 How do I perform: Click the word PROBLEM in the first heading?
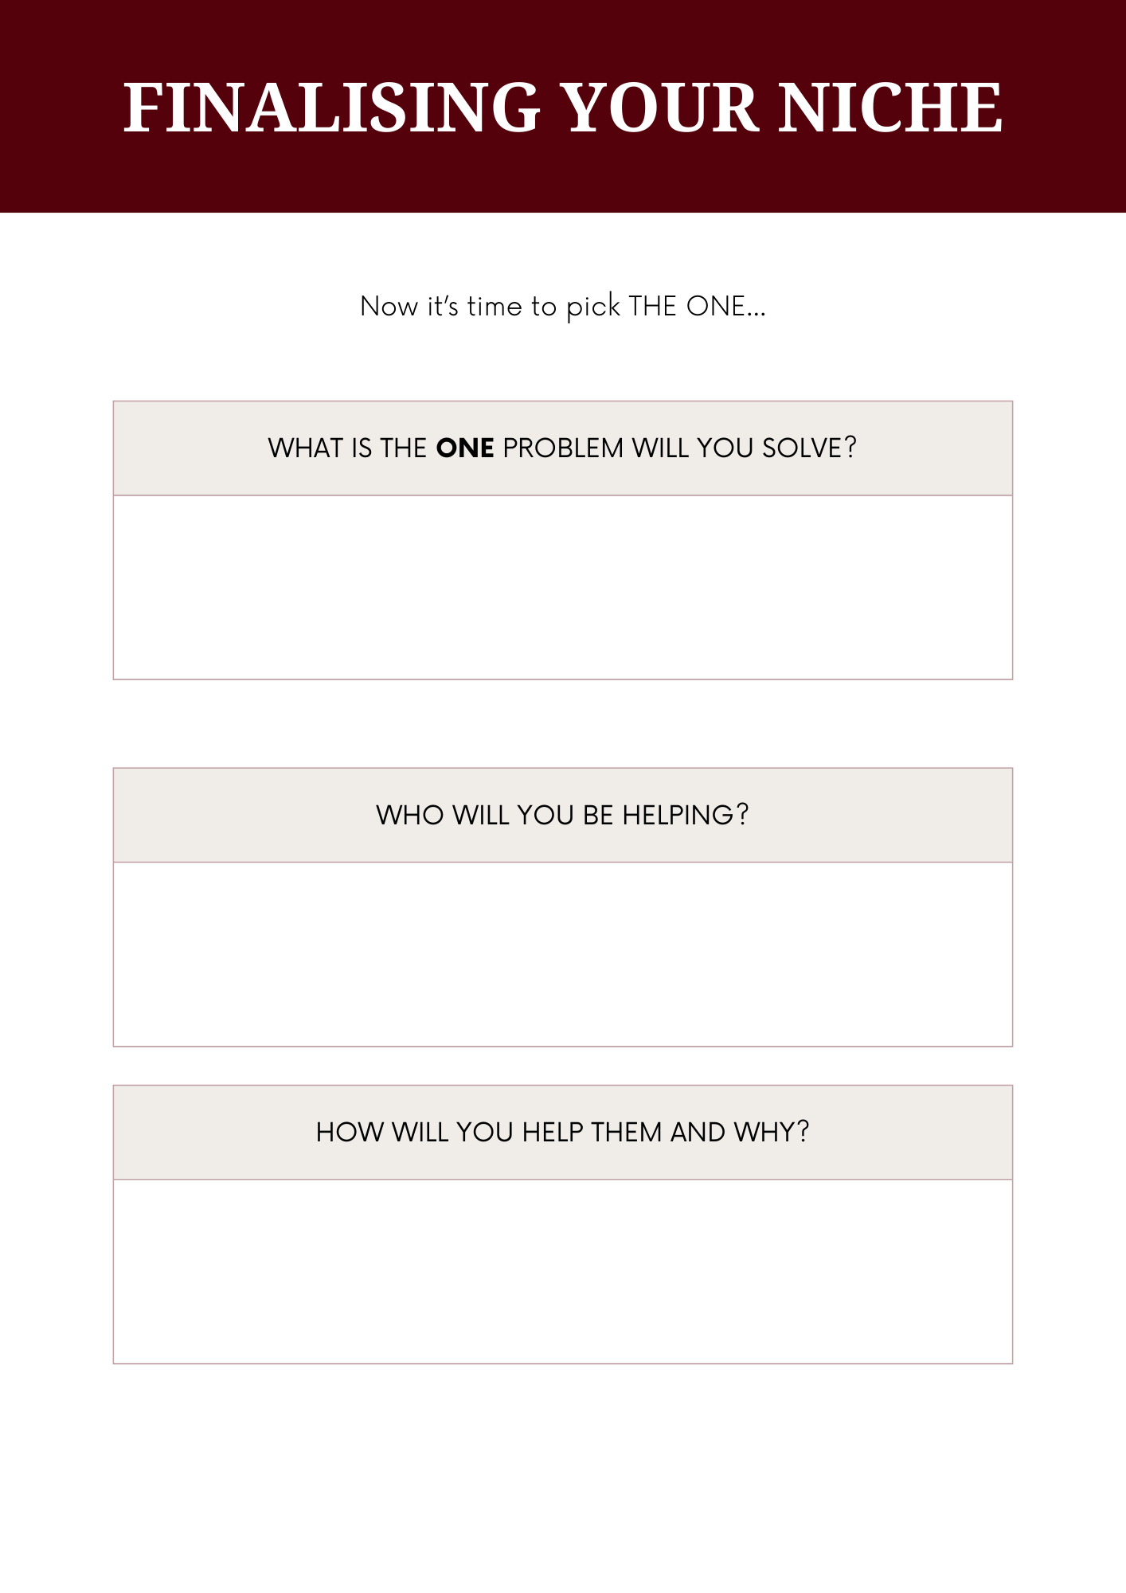[563, 448]
